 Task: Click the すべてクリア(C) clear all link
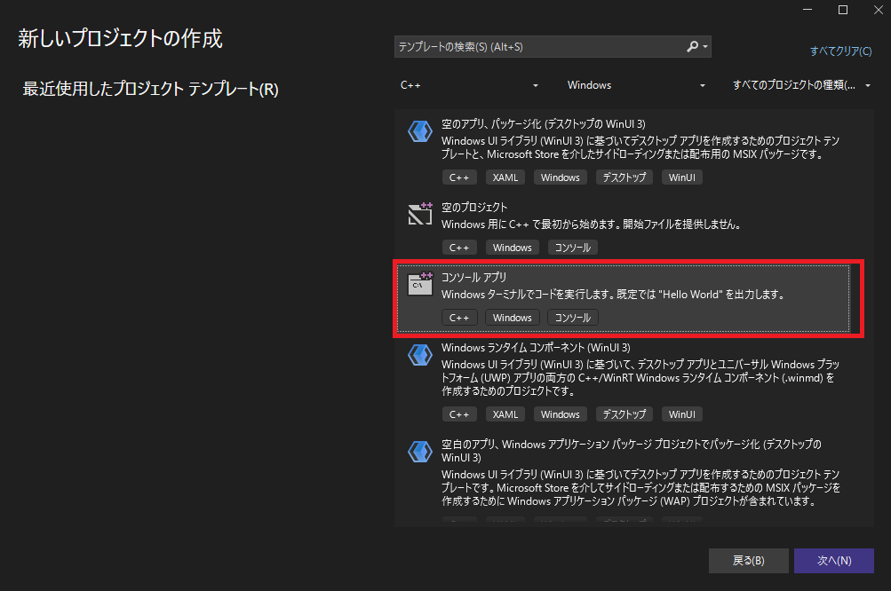click(x=840, y=51)
